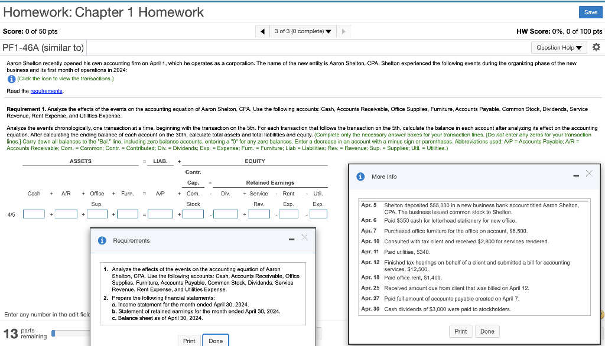The width and height of the screenshot is (605, 346).
Task: Select the Service Rev. input field
Action: (x=259, y=214)
